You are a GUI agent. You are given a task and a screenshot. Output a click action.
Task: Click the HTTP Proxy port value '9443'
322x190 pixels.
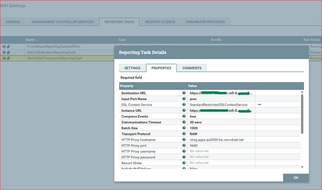click(193, 146)
